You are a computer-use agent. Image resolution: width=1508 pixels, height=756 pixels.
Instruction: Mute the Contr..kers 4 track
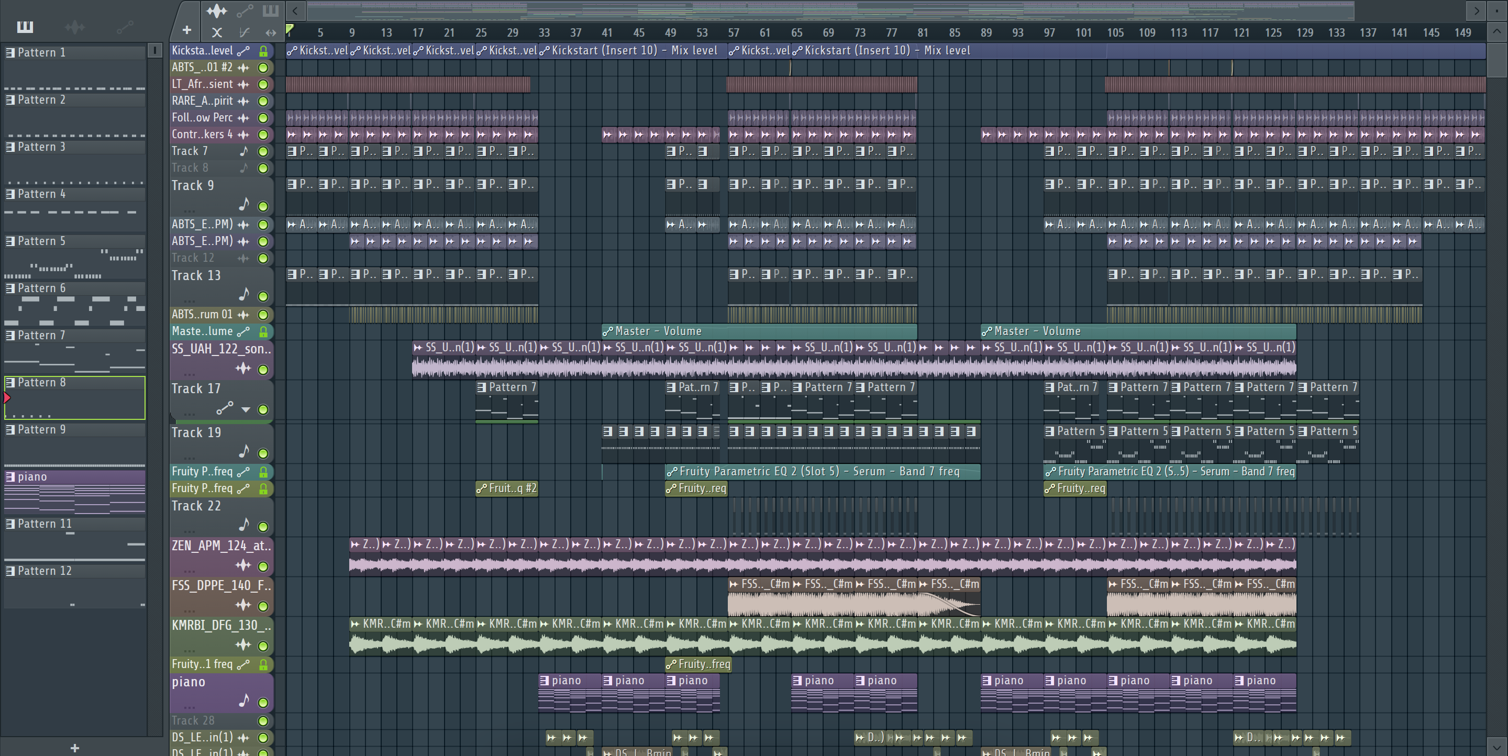coord(263,135)
